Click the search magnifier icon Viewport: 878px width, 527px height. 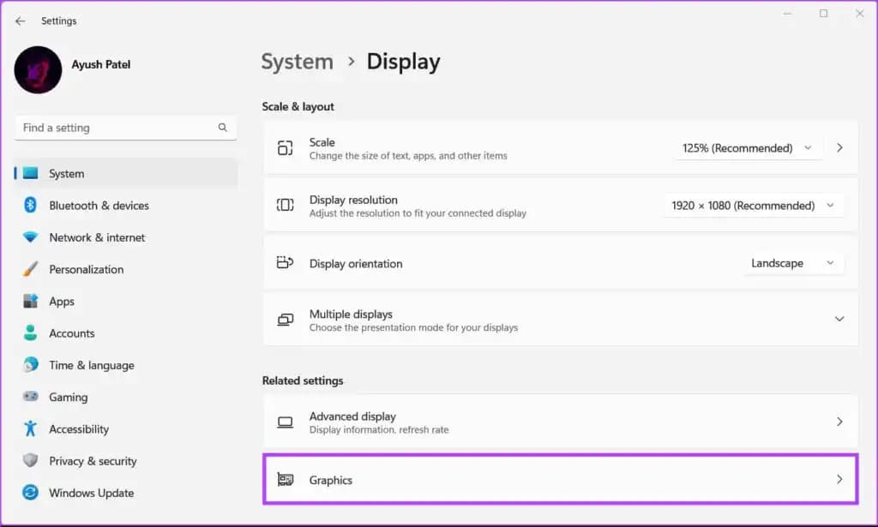pos(223,128)
